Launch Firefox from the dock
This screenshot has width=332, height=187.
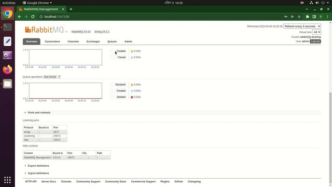[7, 69]
